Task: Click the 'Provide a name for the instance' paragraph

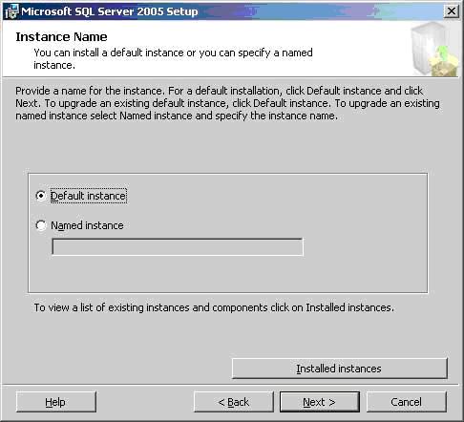Action: [x=227, y=103]
